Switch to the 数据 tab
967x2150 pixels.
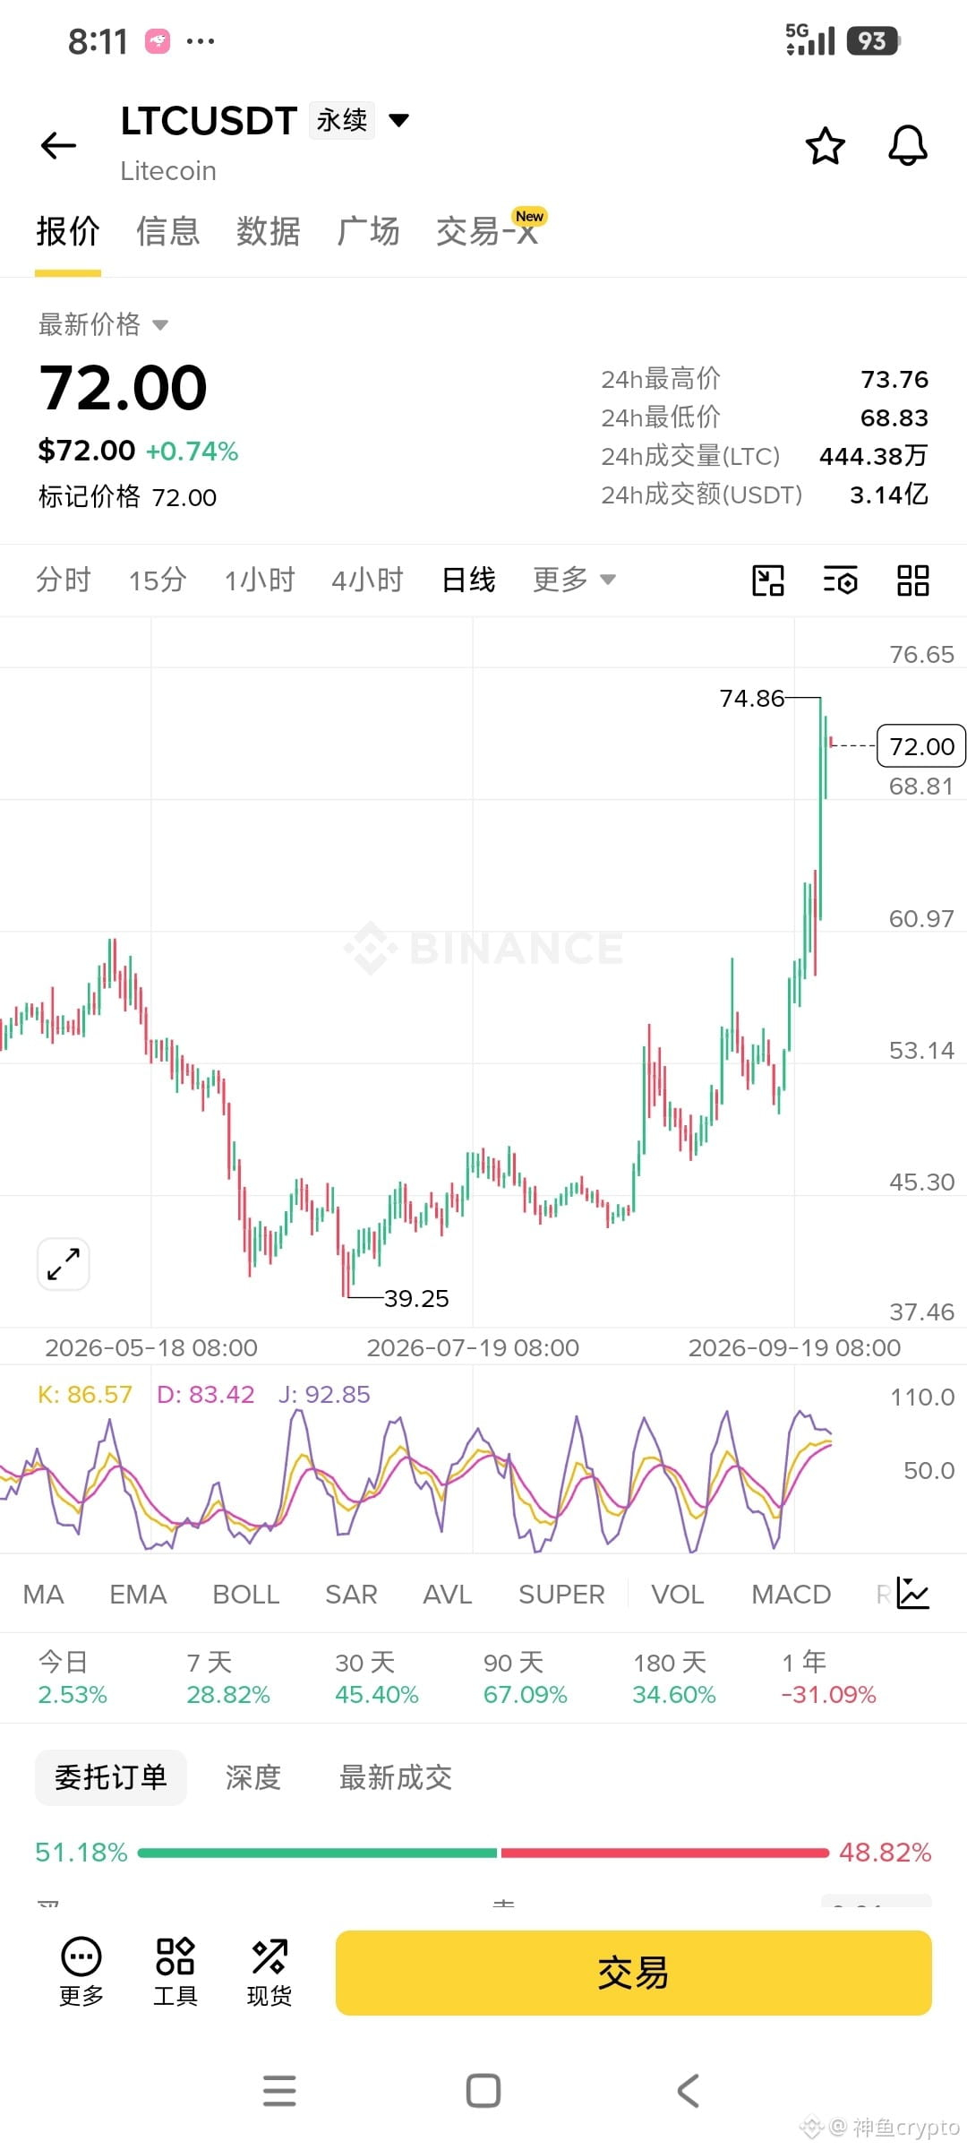(268, 231)
